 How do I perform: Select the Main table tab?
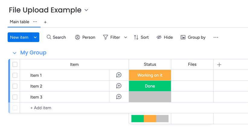tap(19, 22)
